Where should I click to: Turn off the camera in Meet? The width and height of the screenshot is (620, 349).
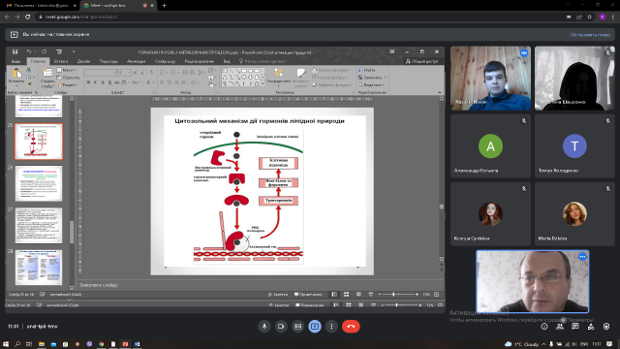click(281, 327)
